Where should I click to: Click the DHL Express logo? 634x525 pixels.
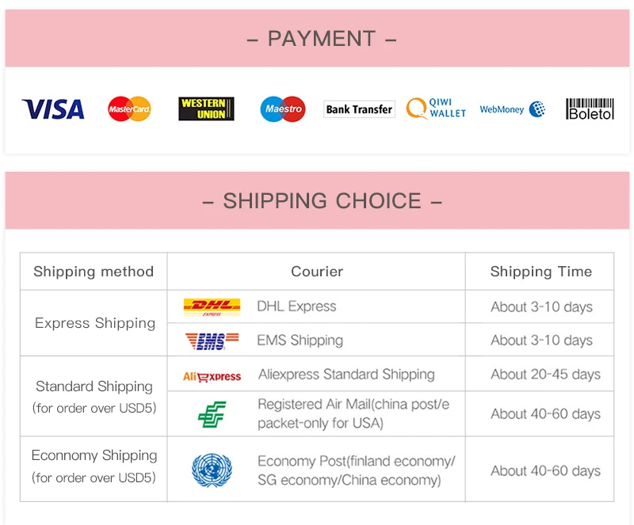[212, 307]
